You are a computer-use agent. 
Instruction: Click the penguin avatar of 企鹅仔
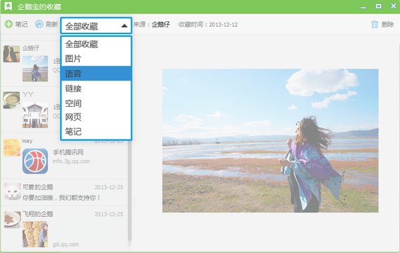[11, 54]
